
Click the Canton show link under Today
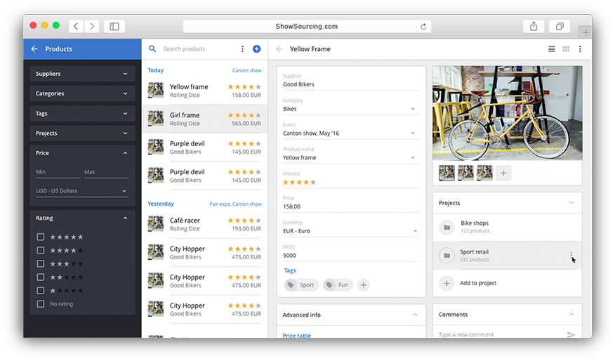[246, 70]
